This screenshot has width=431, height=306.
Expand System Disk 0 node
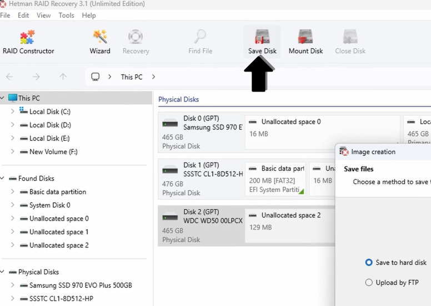(x=13, y=205)
